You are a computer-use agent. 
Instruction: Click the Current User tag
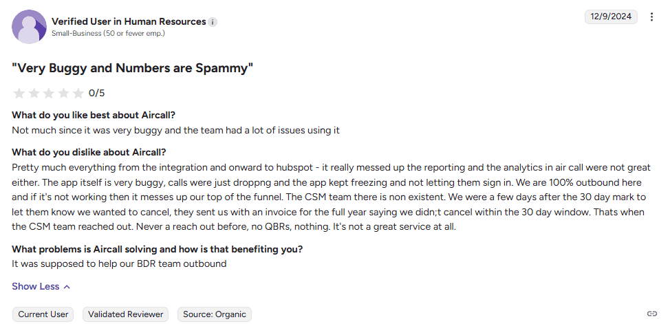coord(43,314)
